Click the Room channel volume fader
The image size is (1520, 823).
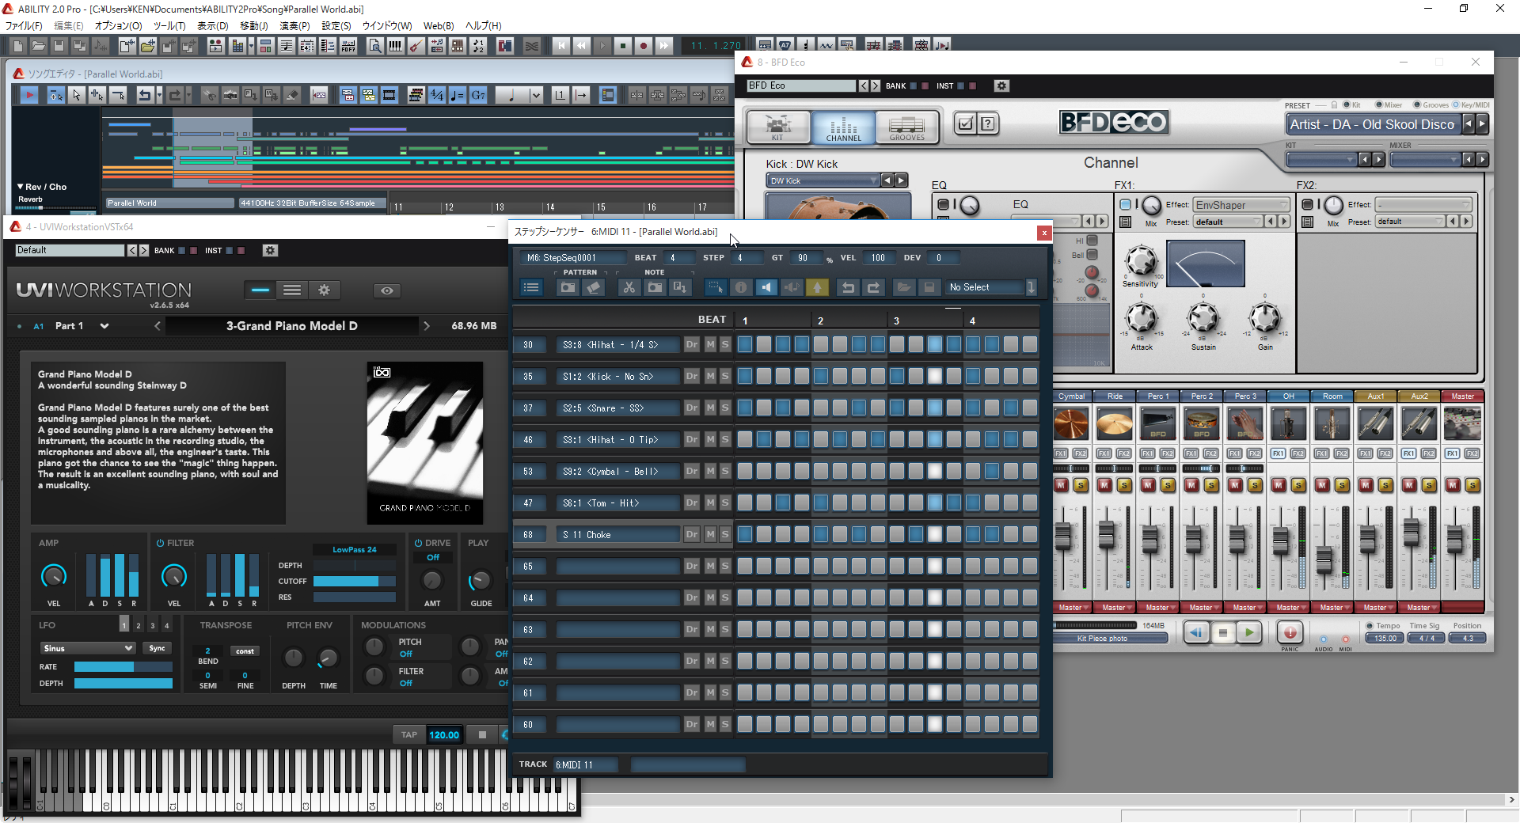1324,558
